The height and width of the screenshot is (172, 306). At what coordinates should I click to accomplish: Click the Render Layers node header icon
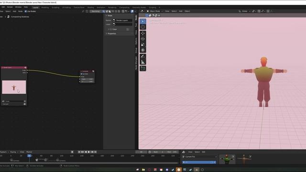[25, 67]
